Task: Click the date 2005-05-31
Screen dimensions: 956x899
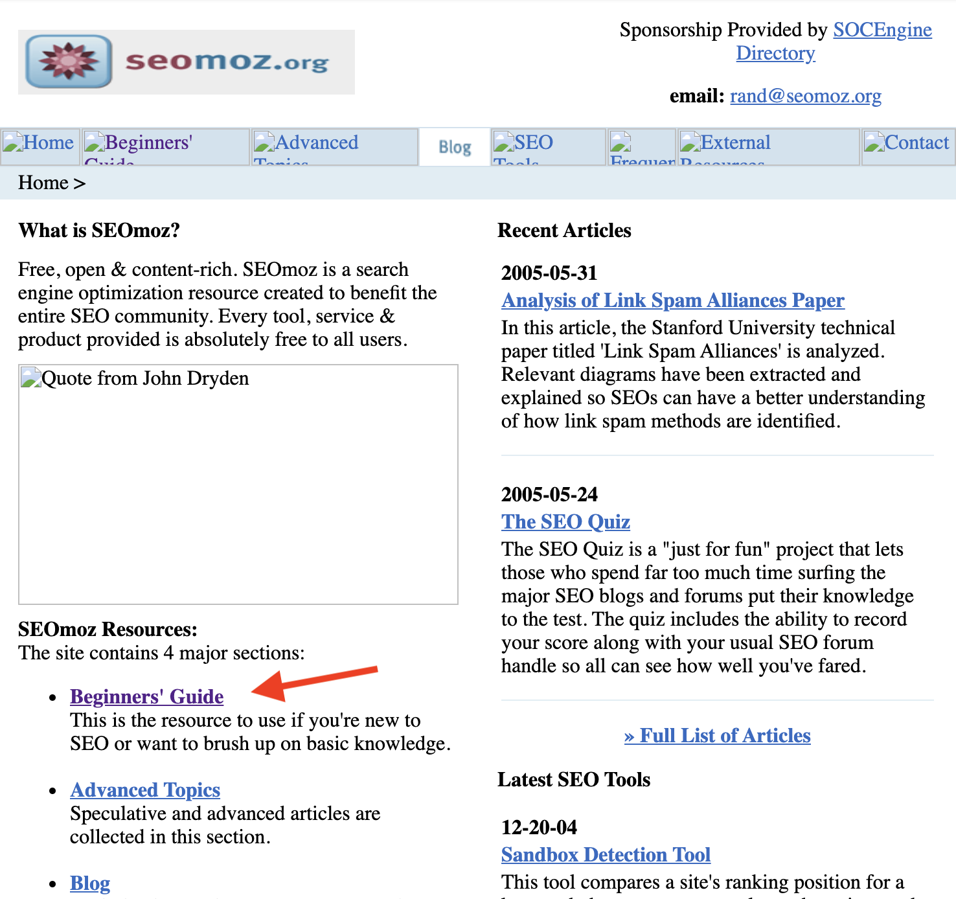Action: (549, 273)
